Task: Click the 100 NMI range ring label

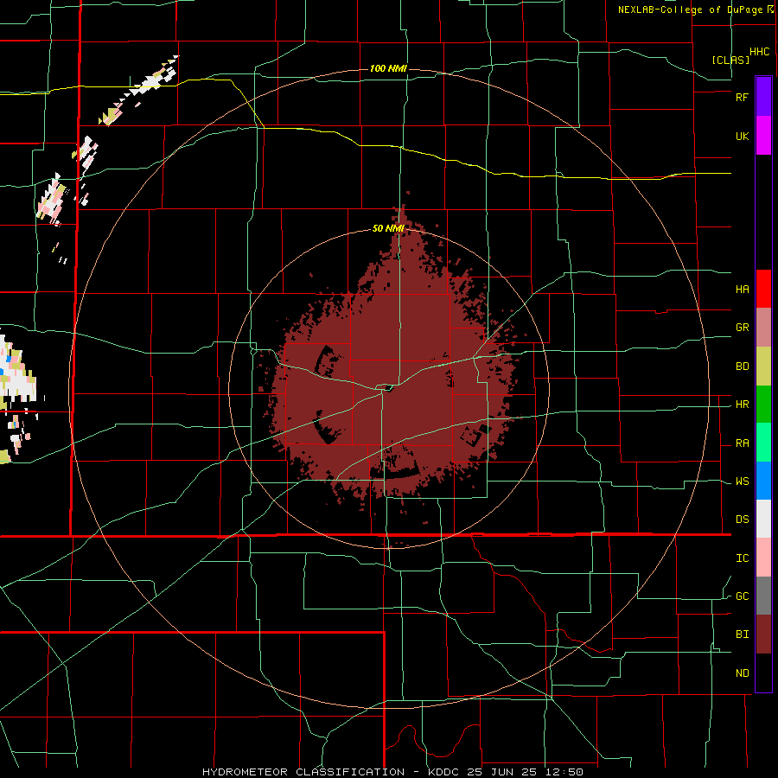Action: 388,68
